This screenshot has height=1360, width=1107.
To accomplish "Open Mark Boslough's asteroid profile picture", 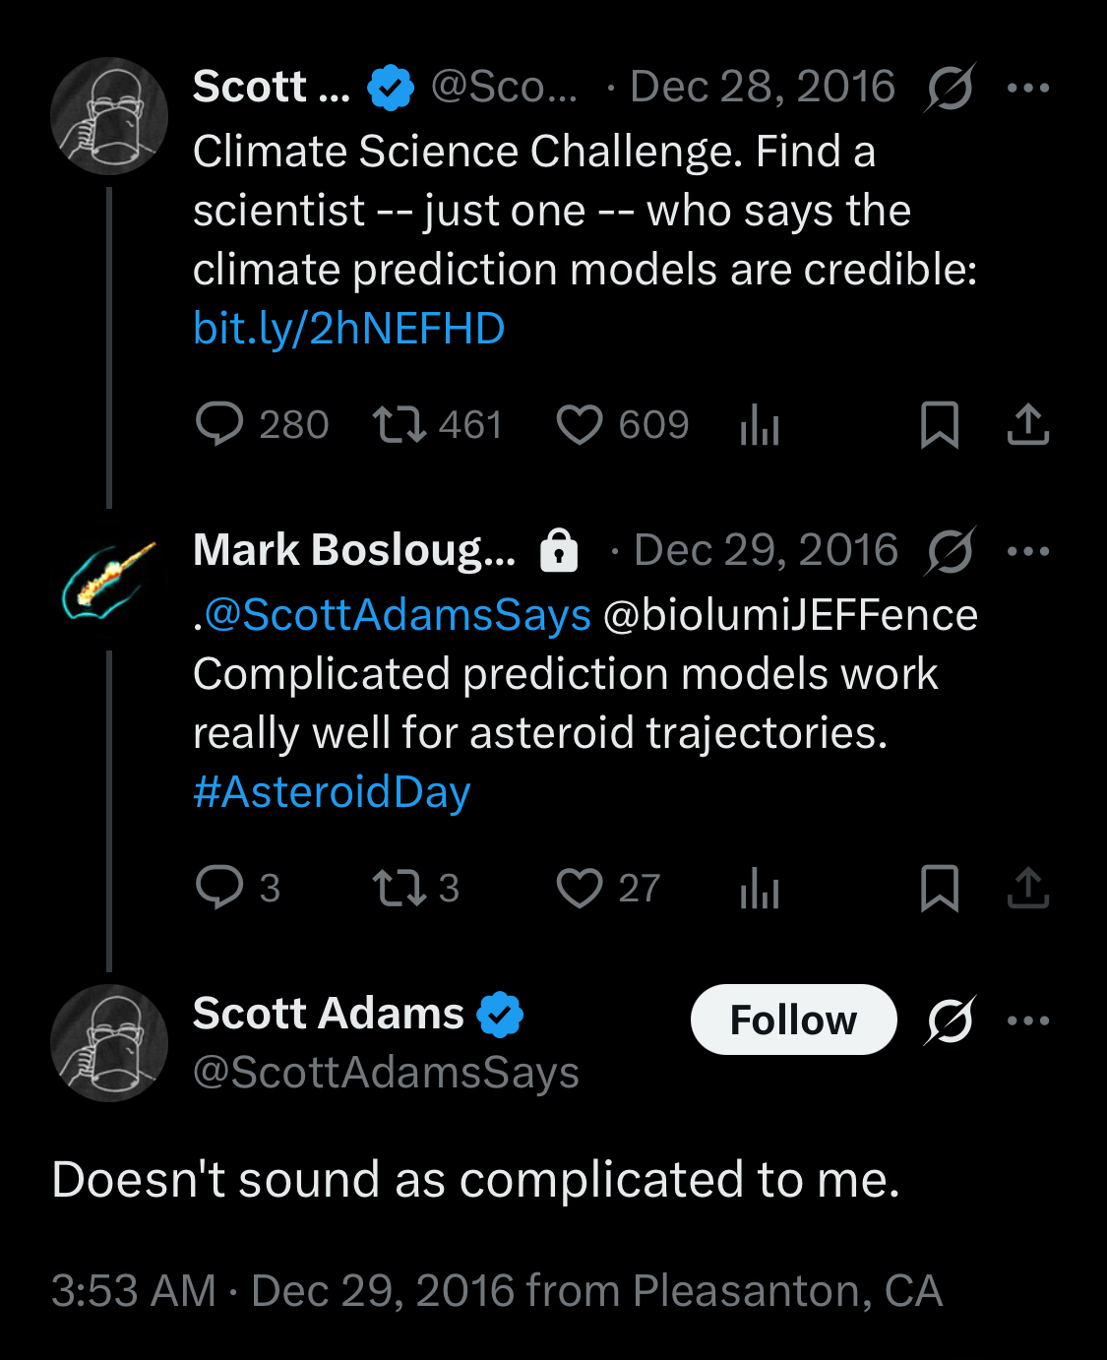I will [108, 580].
